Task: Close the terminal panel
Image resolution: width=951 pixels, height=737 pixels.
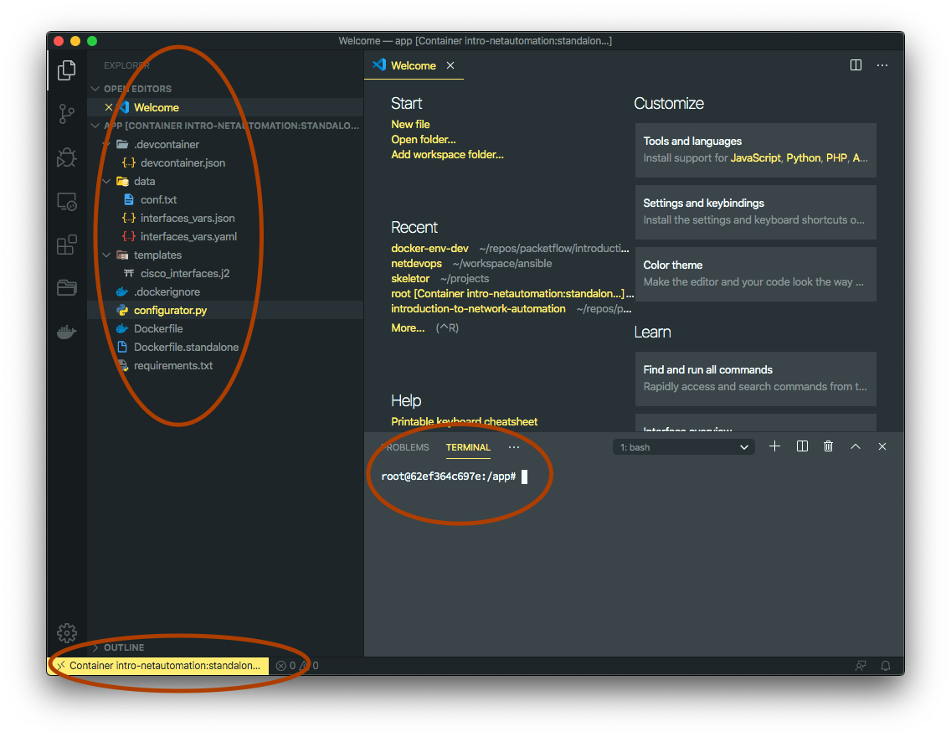Action: (x=882, y=446)
